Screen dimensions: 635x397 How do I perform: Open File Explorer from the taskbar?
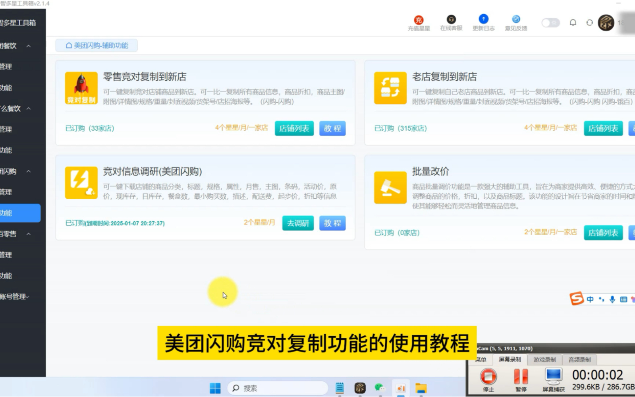(421, 388)
